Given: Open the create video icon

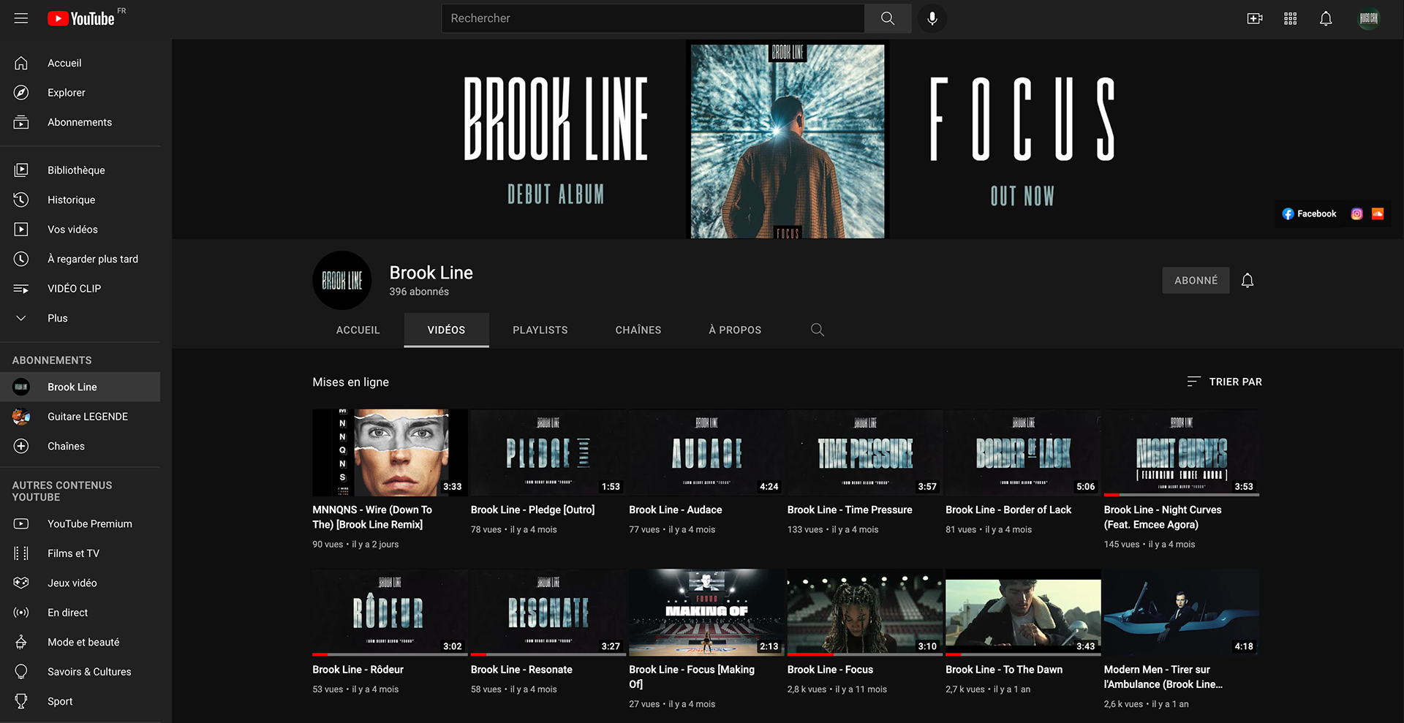Looking at the screenshot, I should 1255,18.
